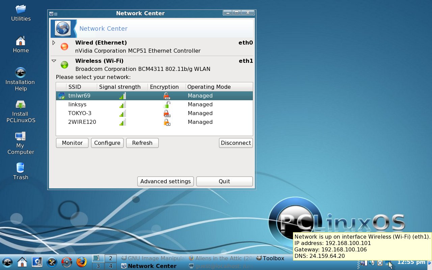Select the 2WIRE120 network
This screenshot has width=432, height=270.
point(154,122)
